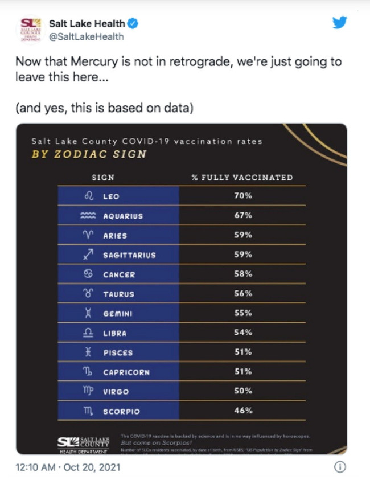Click the Gemini zodiac symbol

coord(88,313)
